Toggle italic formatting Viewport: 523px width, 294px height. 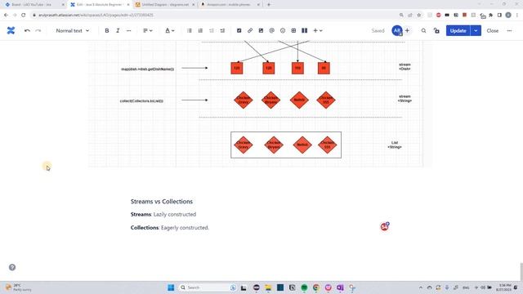tap(118, 31)
